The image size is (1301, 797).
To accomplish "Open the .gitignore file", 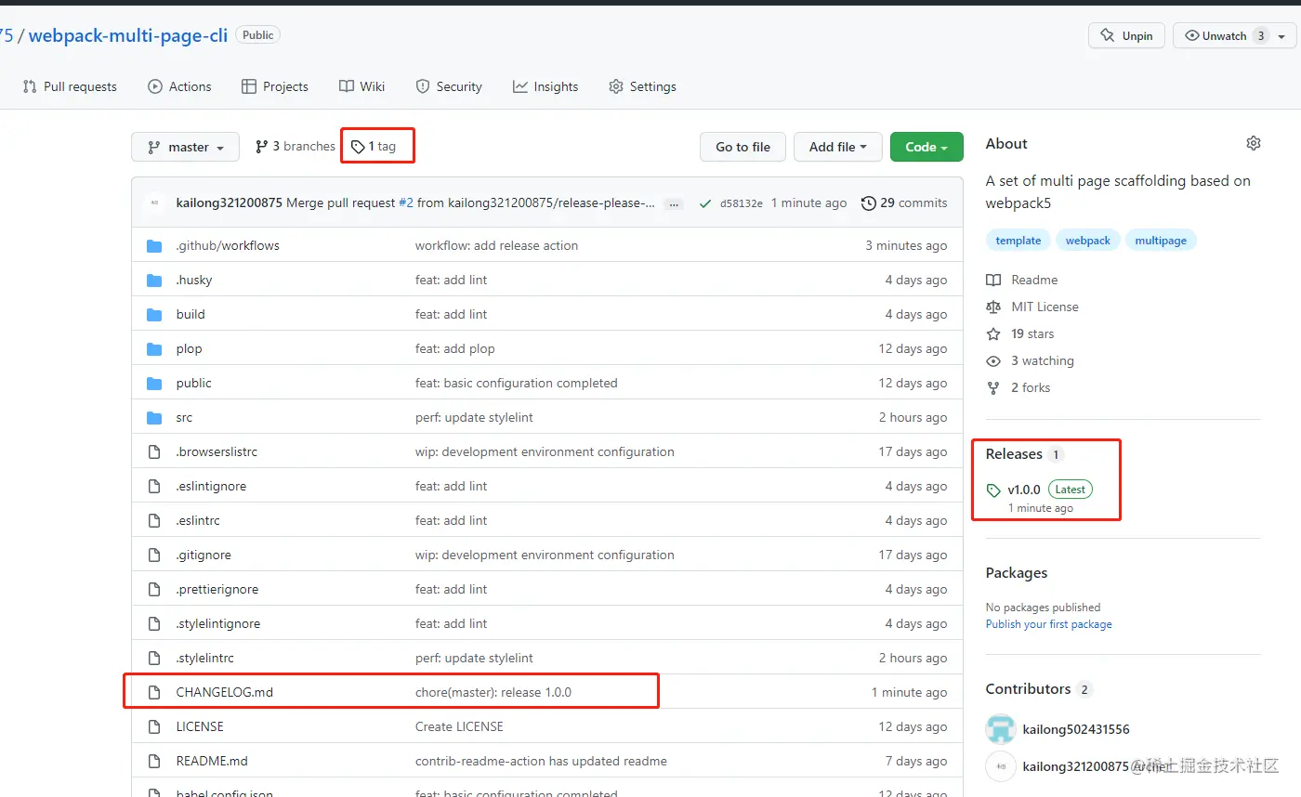I will click(204, 555).
